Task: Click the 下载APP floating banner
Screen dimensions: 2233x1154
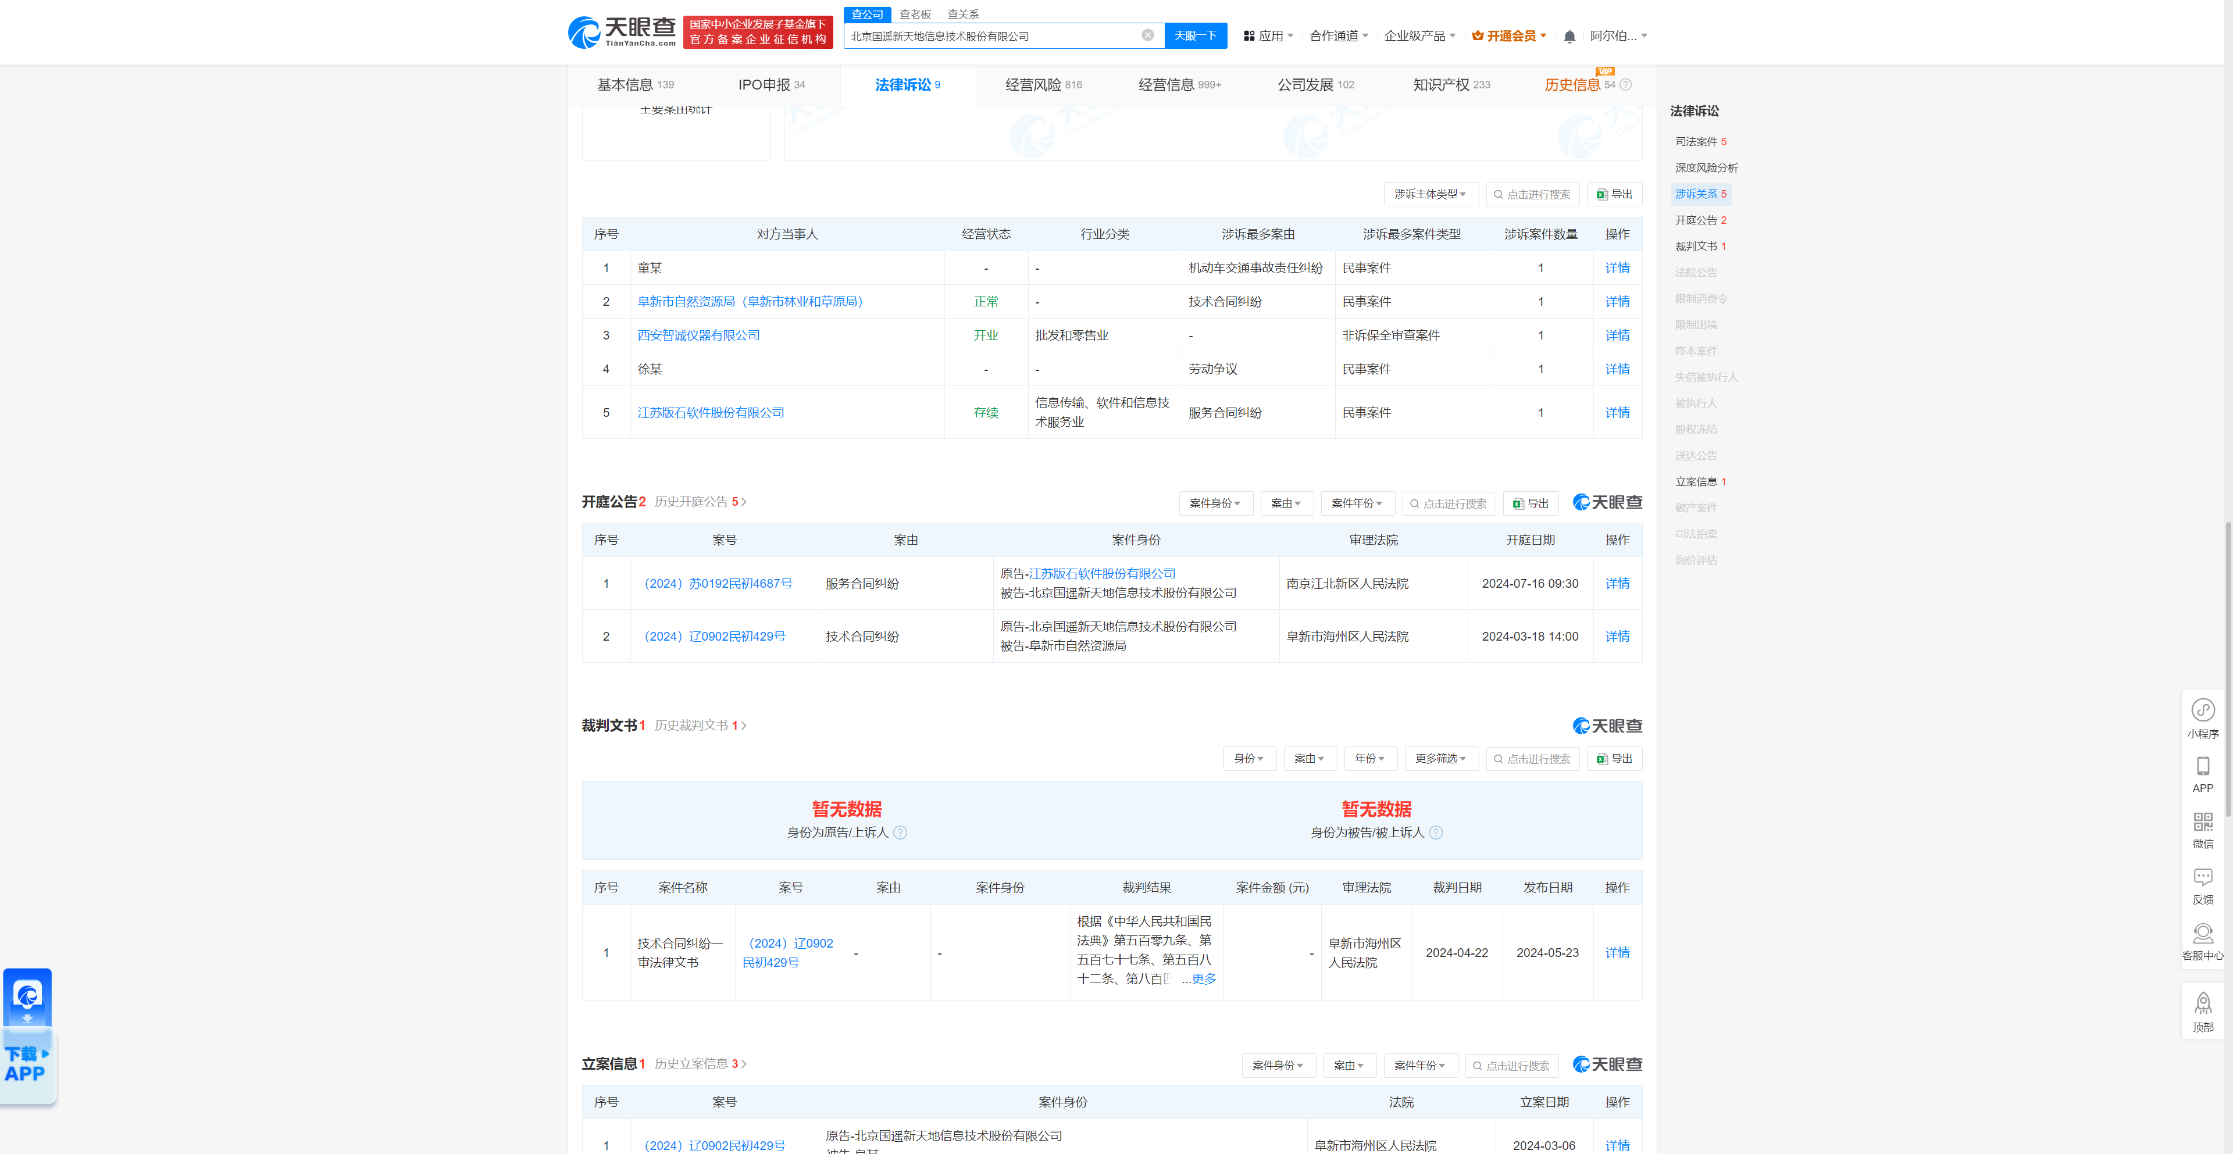Action: pos(28,1036)
